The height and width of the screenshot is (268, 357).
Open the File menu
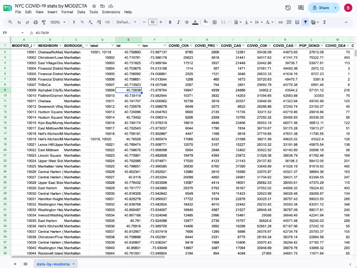[x=18, y=12]
